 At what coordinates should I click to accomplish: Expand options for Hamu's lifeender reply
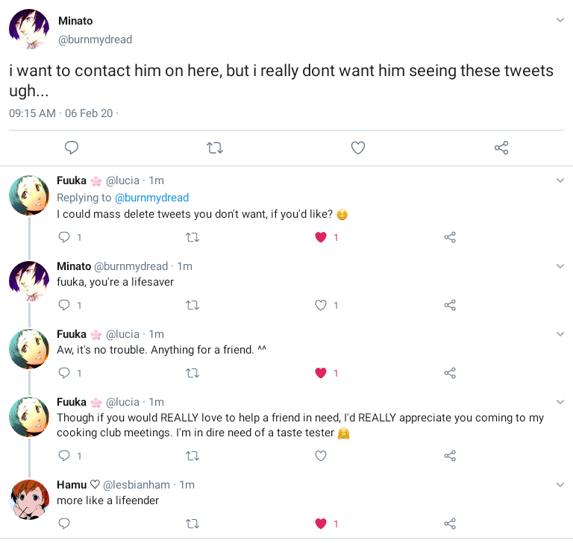coord(560,485)
